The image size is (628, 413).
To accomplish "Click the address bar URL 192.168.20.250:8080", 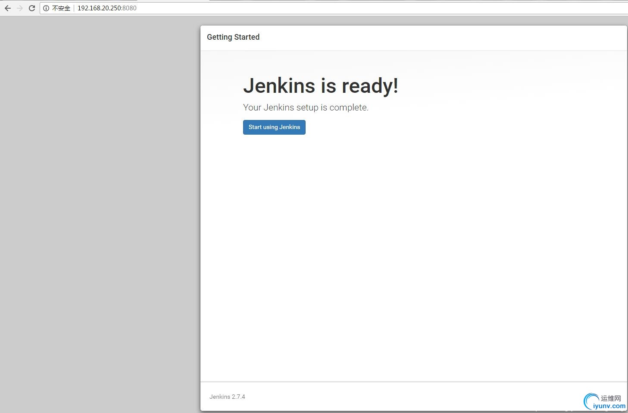I will coord(107,8).
